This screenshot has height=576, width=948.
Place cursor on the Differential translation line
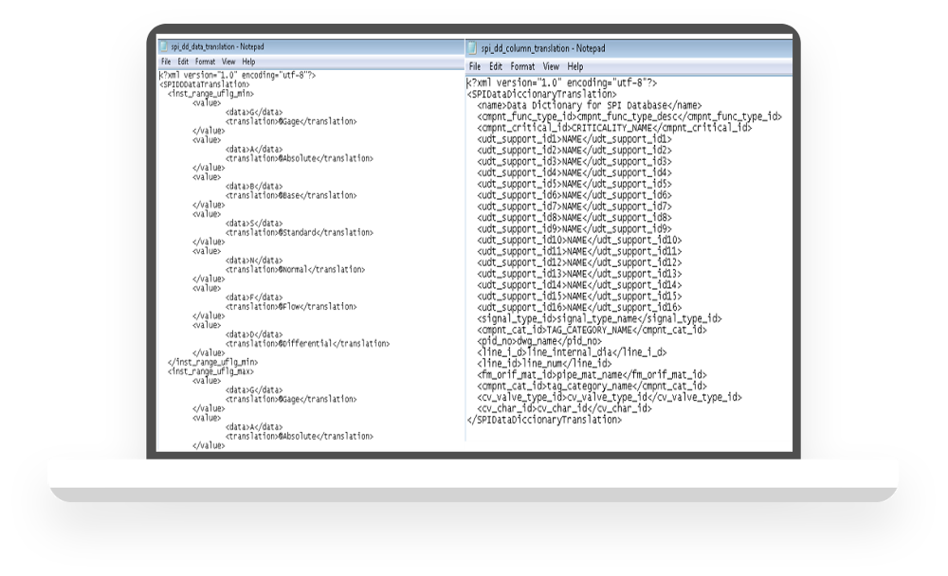point(300,343)
